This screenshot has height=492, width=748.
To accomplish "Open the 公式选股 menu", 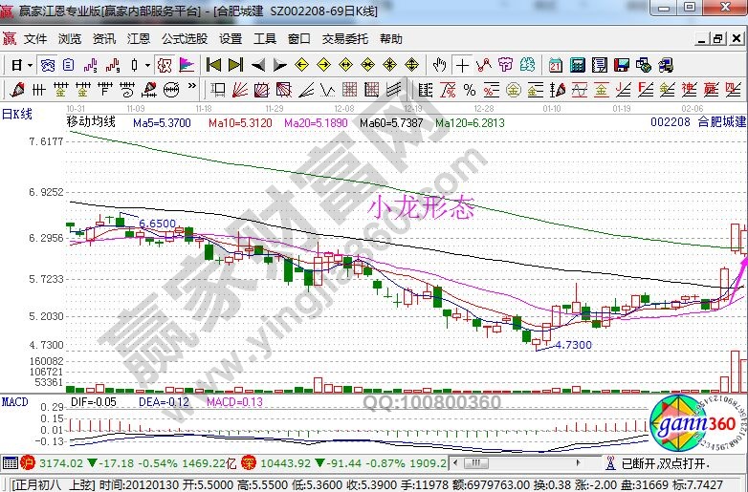I will point(184,39).
